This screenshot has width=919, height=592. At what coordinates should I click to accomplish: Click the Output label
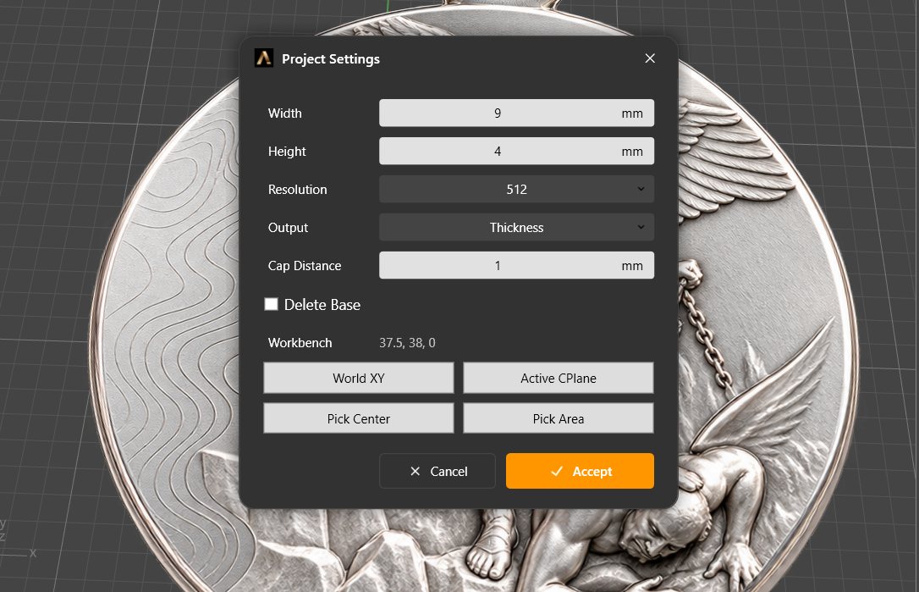click(288, 228)
